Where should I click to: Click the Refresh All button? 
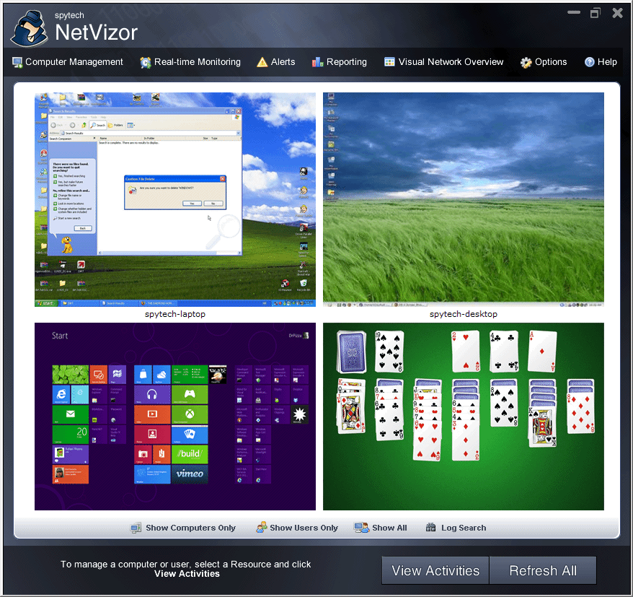[x=543, y=570]
